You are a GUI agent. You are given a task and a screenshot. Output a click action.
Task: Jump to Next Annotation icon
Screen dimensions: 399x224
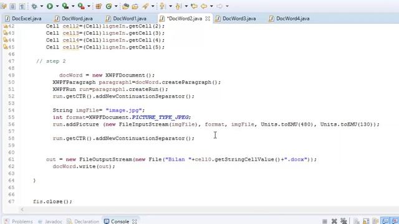click(x=162, y=6)
